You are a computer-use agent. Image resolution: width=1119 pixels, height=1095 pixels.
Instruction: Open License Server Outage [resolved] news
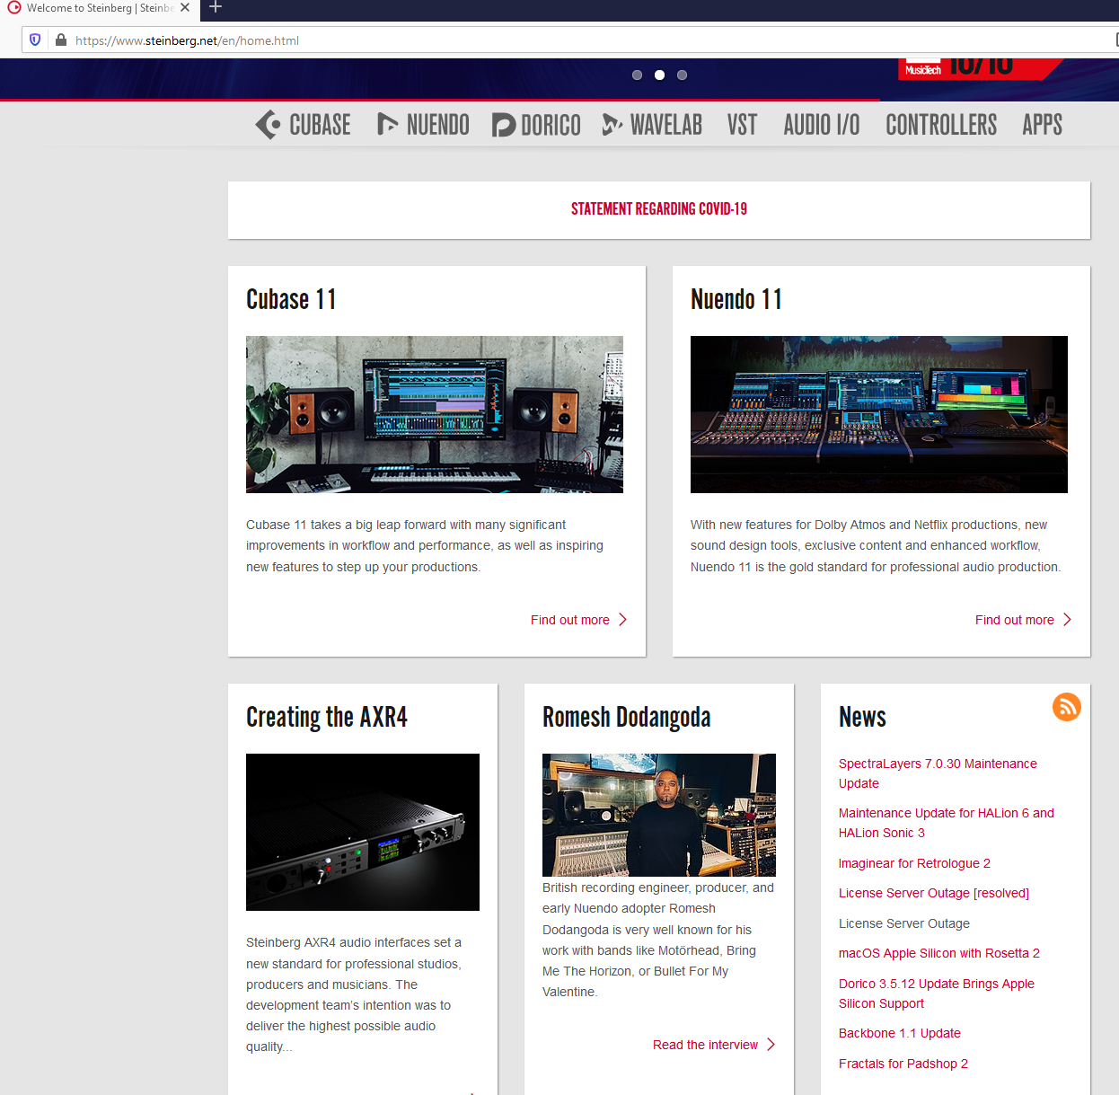pos(934,893)
